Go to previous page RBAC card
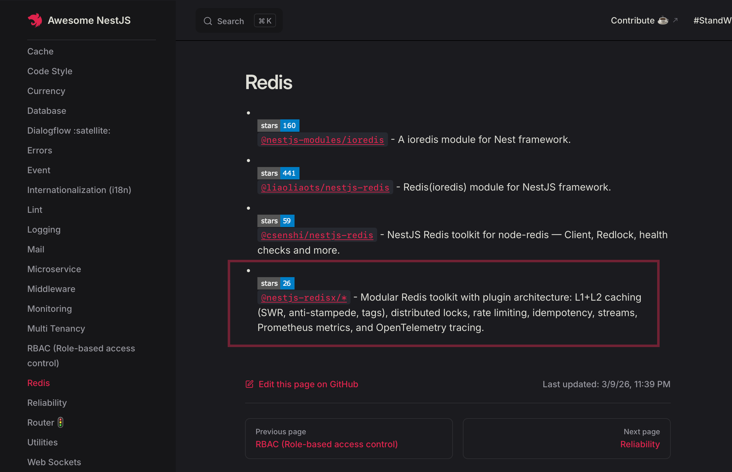Image resolution: width=732 pixels, height=472 pixels. 349,439
